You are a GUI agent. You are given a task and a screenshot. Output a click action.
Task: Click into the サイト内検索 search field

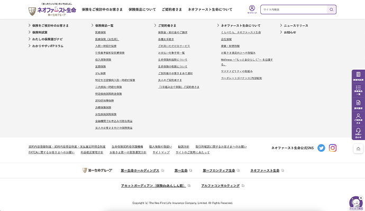pos(294,9)
